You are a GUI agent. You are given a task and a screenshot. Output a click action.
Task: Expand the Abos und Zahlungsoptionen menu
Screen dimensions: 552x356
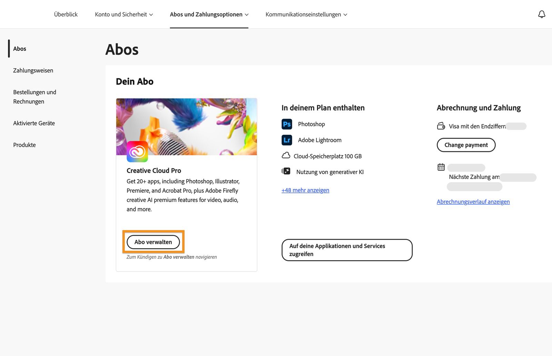point(209,14)
